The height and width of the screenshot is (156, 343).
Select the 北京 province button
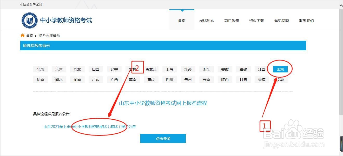[40, 69]
